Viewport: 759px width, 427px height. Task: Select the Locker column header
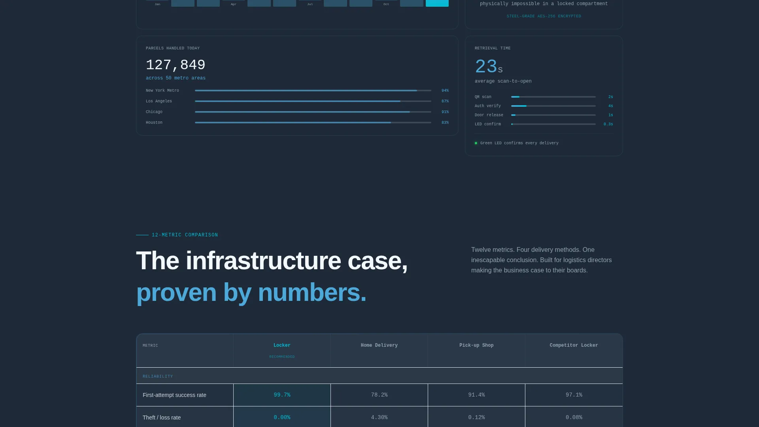[x=282, y=351]
